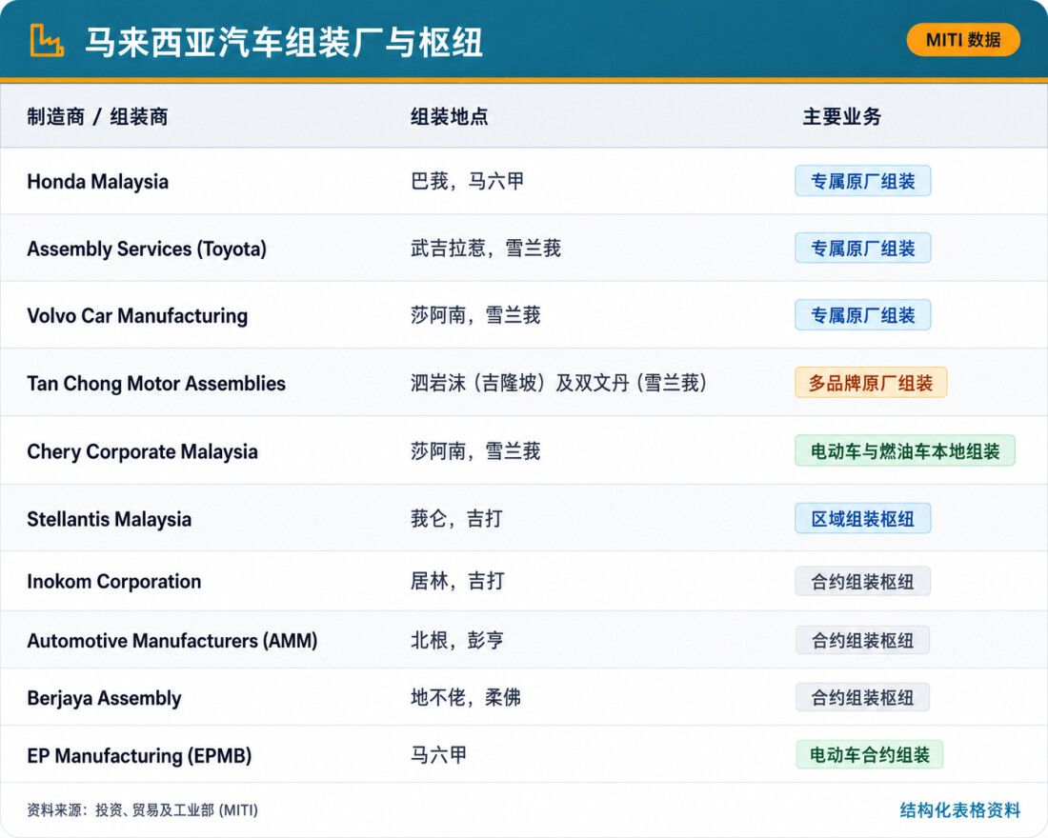Click Inokom's 合约组装枢纽 tag
The width and height of the screenshot is (1048, 838).
(x=862, y=582)
